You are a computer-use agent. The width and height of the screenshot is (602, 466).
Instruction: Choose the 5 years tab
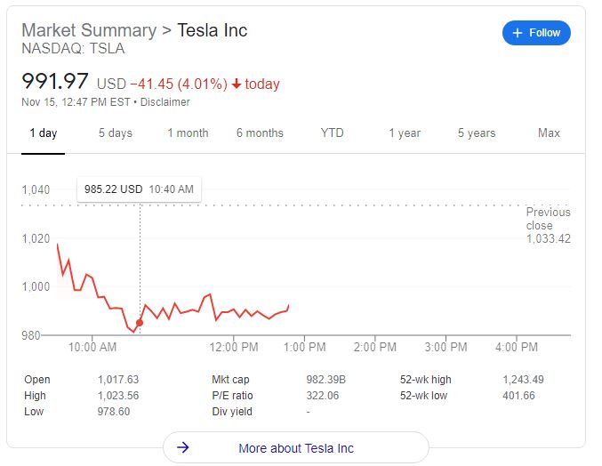(477, 133)
